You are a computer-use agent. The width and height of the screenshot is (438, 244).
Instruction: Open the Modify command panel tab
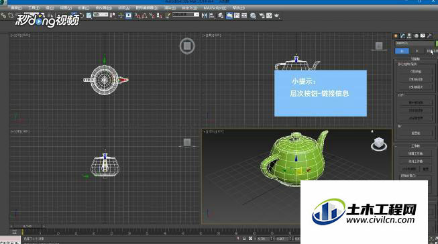(x=402, y=36)
